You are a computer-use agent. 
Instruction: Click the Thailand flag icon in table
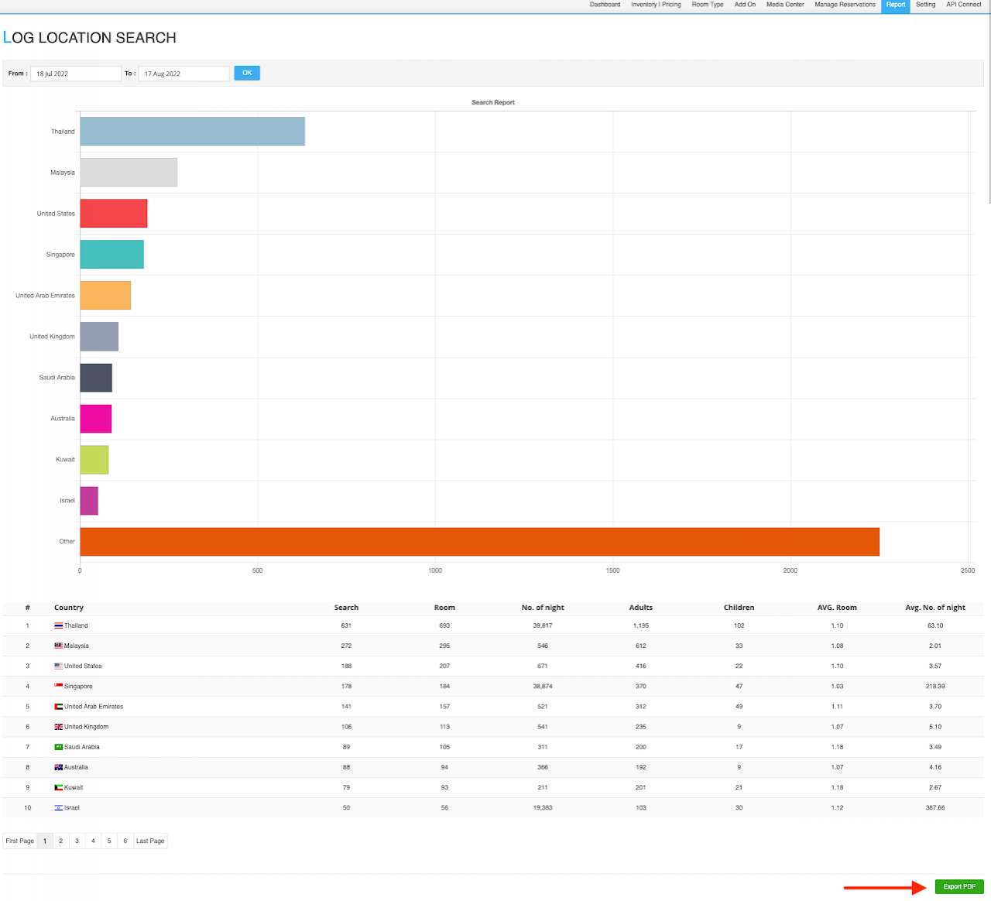(58, 625)
